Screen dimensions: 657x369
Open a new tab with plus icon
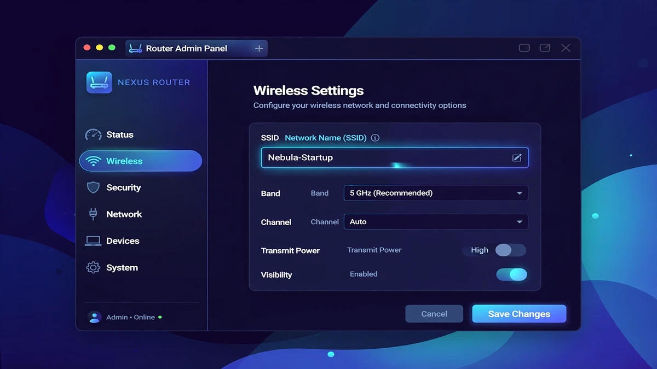[259, 49]
